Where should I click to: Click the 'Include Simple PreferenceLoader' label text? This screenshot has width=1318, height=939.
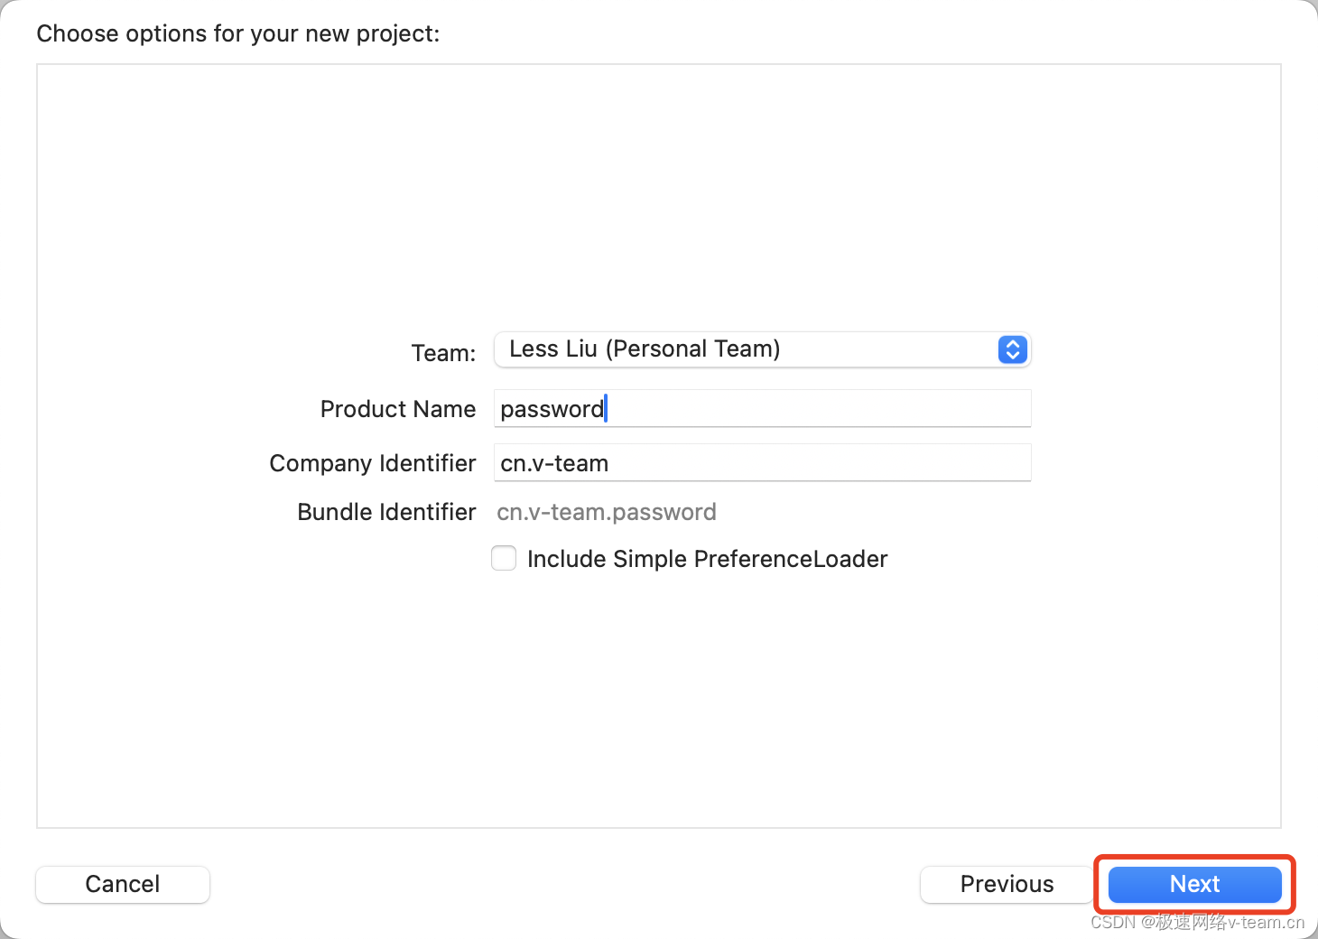tap(707, 559)
